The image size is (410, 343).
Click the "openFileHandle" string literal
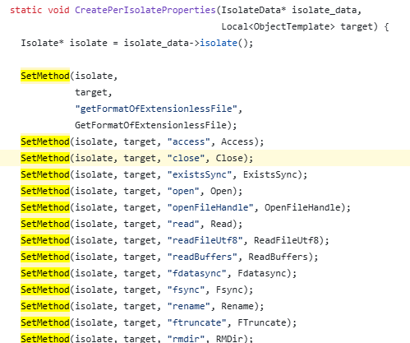210,207
